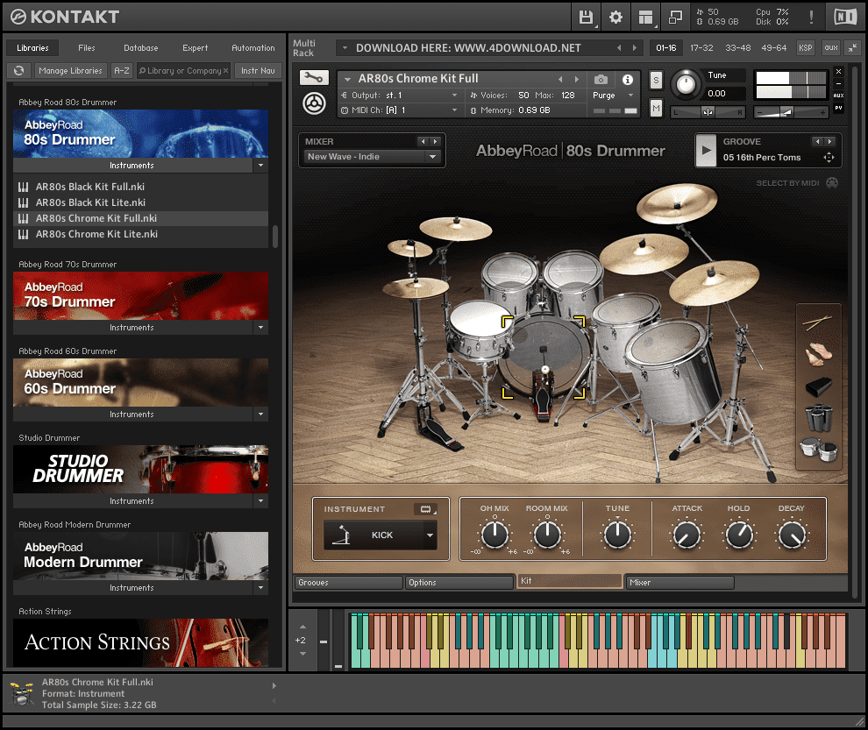Image resolution: width=868 pixels, height=730 pixels.
Task: Minimize rack header with corner arrows icon
Action: [853, 48]
